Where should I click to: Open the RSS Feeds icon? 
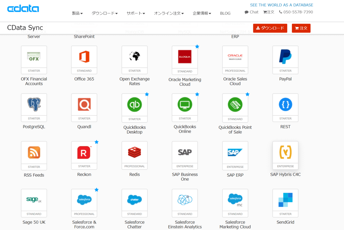pos(34,152)
